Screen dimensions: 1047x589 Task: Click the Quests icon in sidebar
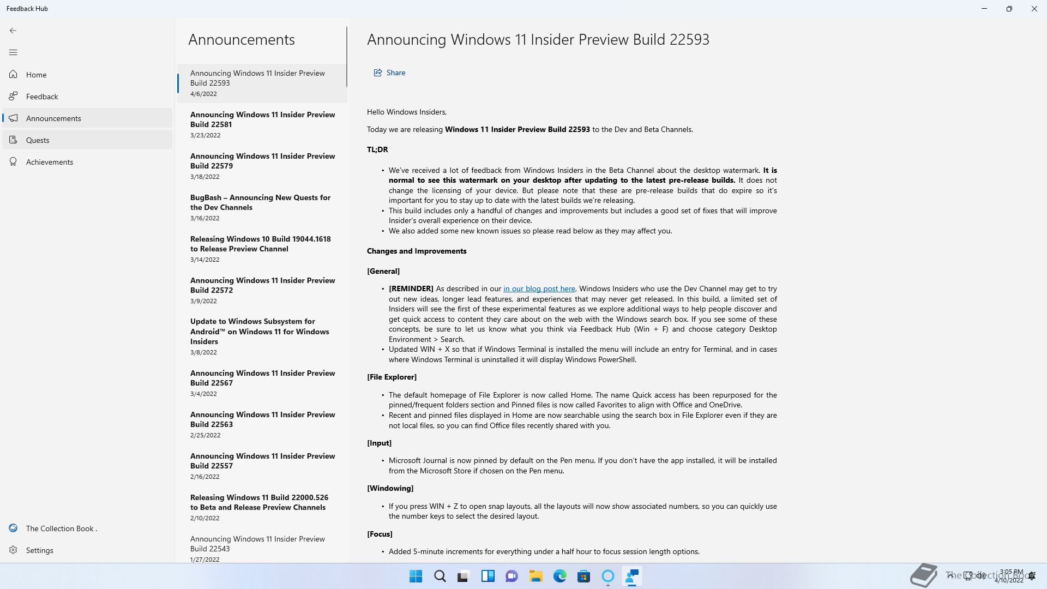click(13, 140)
